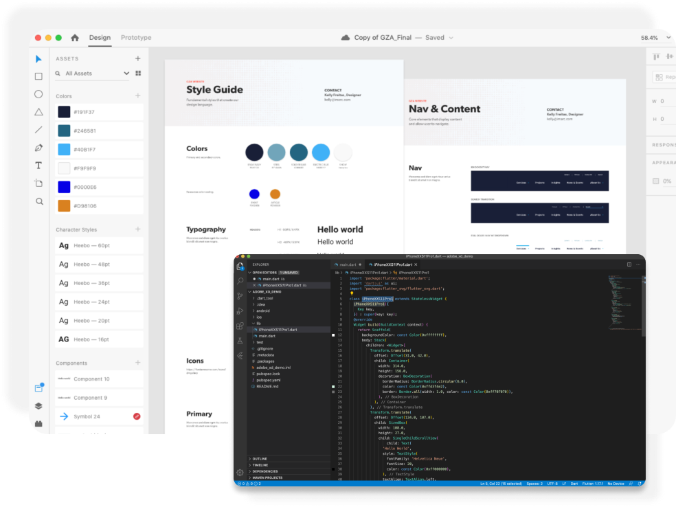Open the VS Code Extensions view
The height and width of the screenshot is (507, 676).
240,326
